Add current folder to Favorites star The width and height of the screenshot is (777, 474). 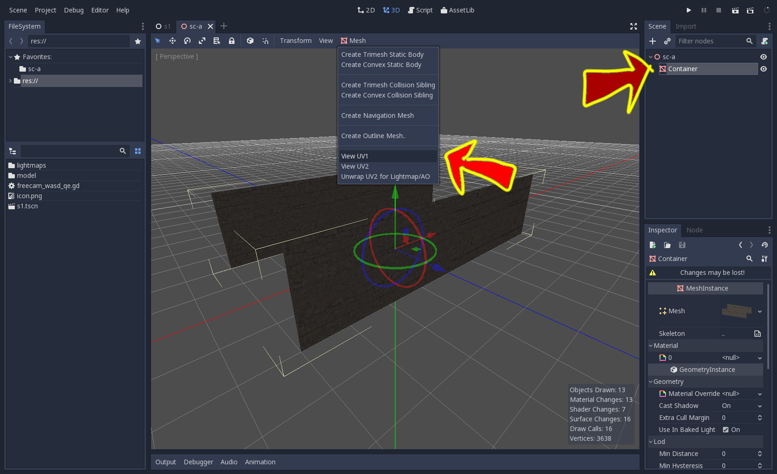click(x=138, y=41)
